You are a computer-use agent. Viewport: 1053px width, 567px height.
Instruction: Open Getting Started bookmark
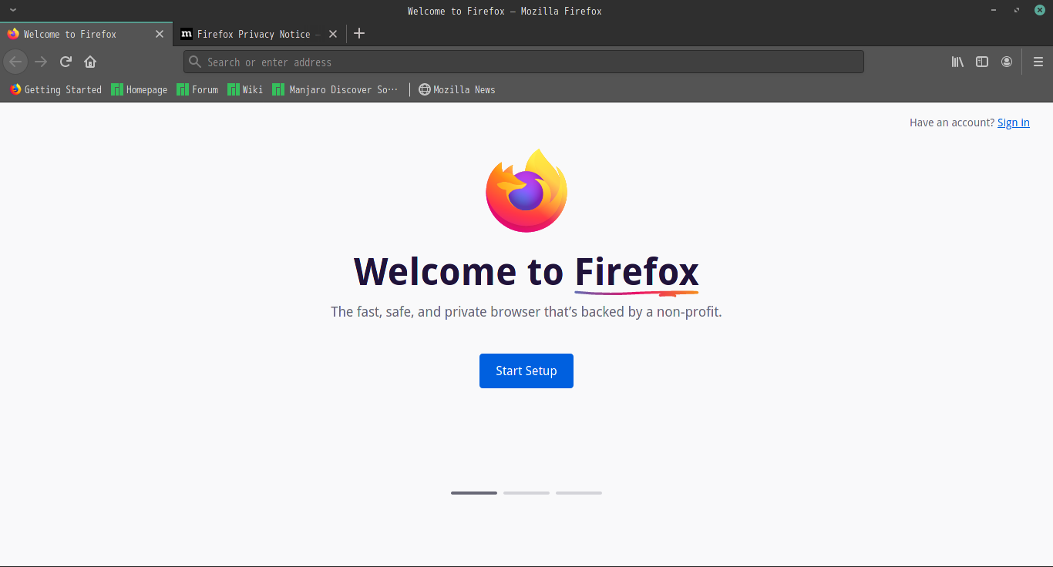[56, 89]
